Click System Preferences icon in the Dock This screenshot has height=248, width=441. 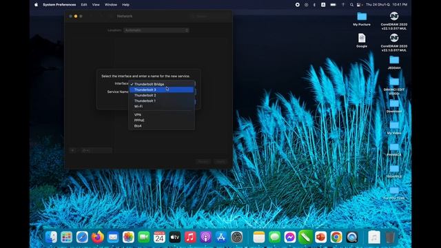[x=236, y=237]
